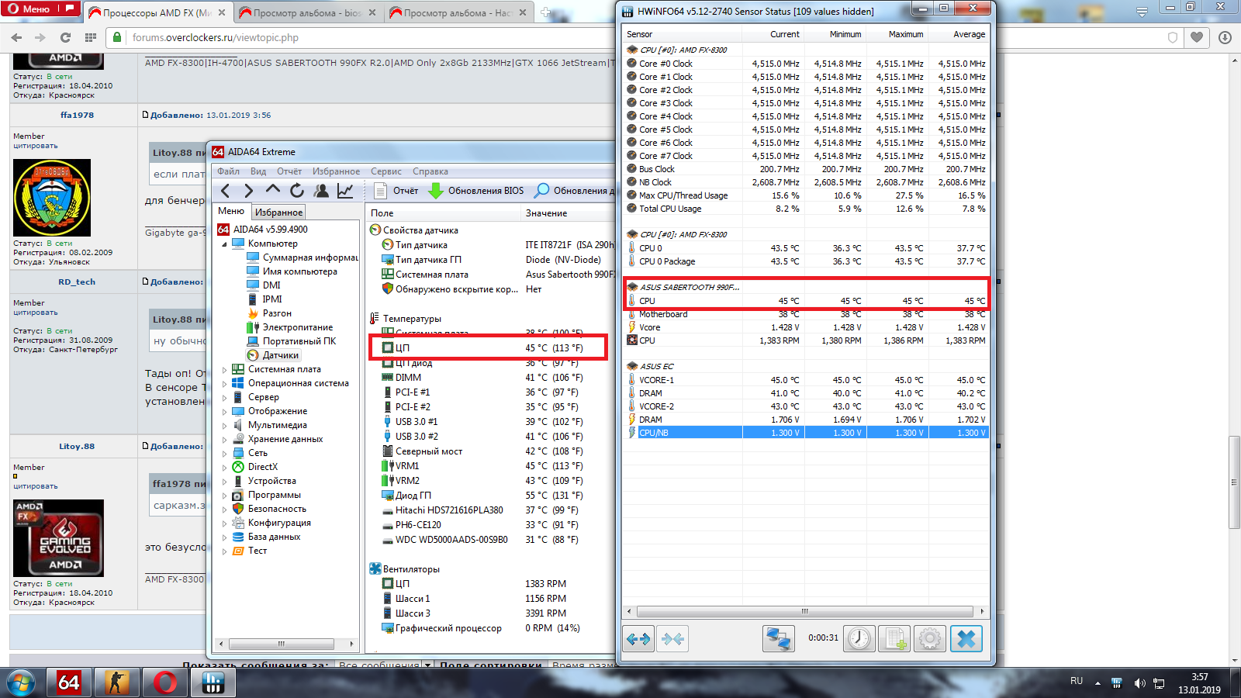Image resolution: width=1241 pixels, height=698 pixels.
Task: Reset HWiNFO timer with clock icon
Action: point(859,639)
